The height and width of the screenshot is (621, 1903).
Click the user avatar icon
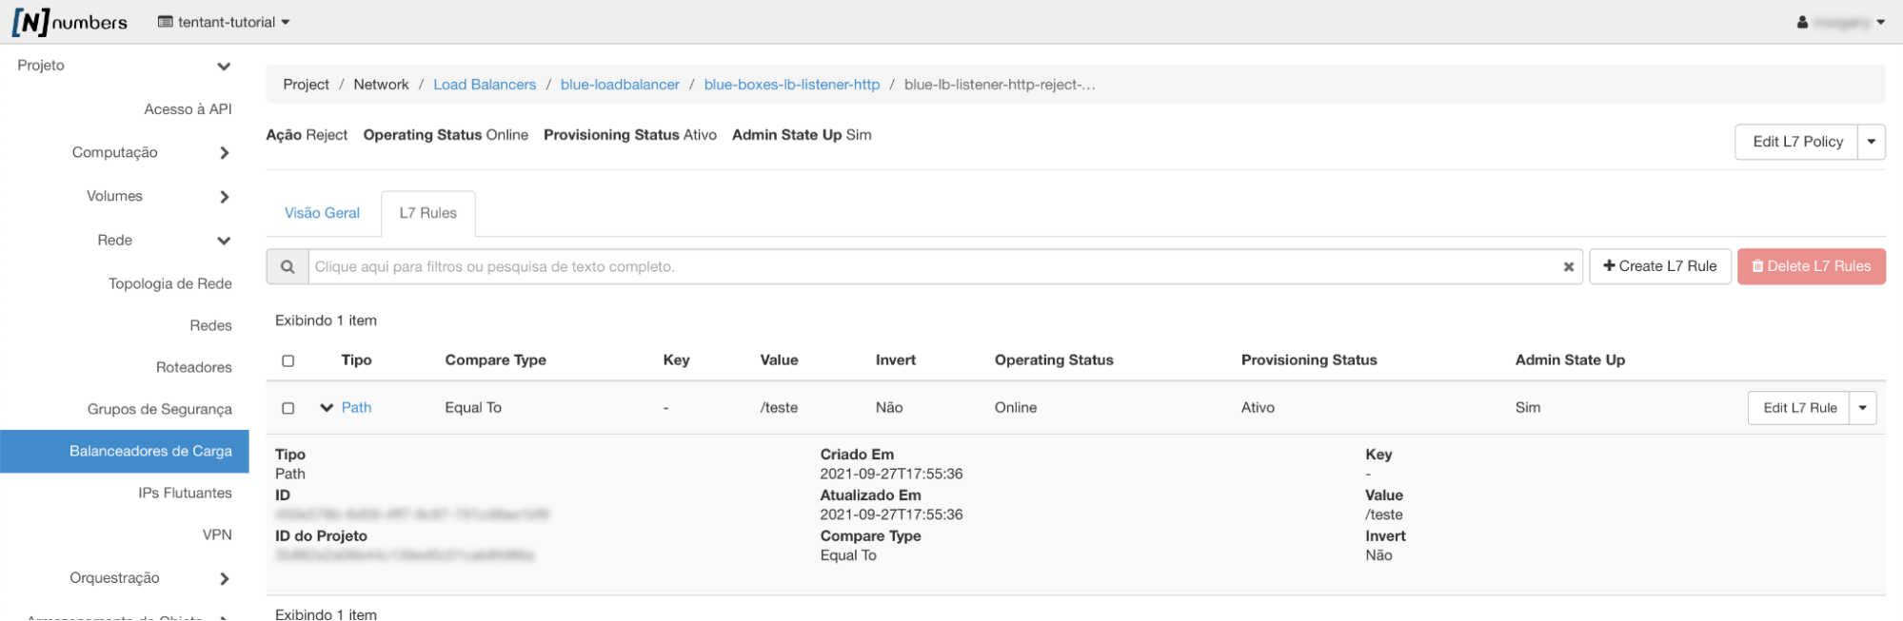(x=1802, y=22)
